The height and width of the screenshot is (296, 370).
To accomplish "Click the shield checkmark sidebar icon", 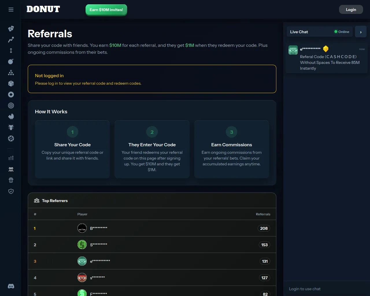I will [x=11, y=191].
